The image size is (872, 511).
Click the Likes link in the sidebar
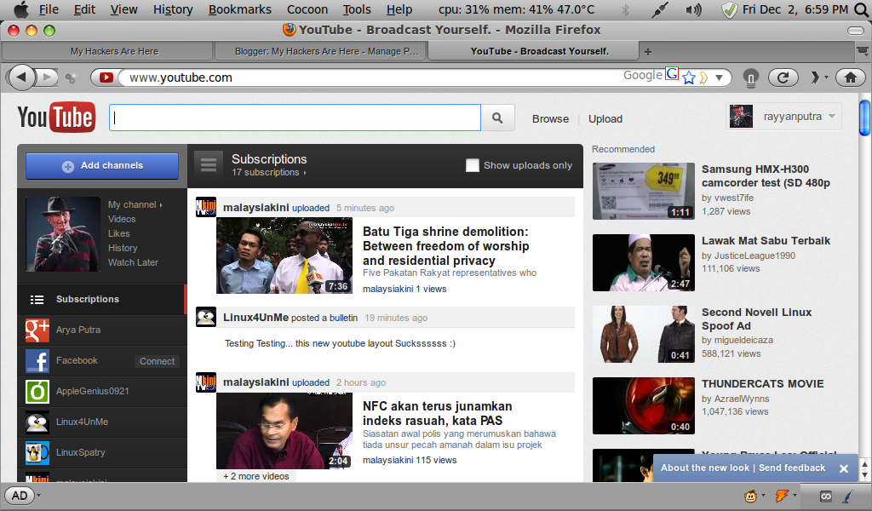[x=118, y=233]
